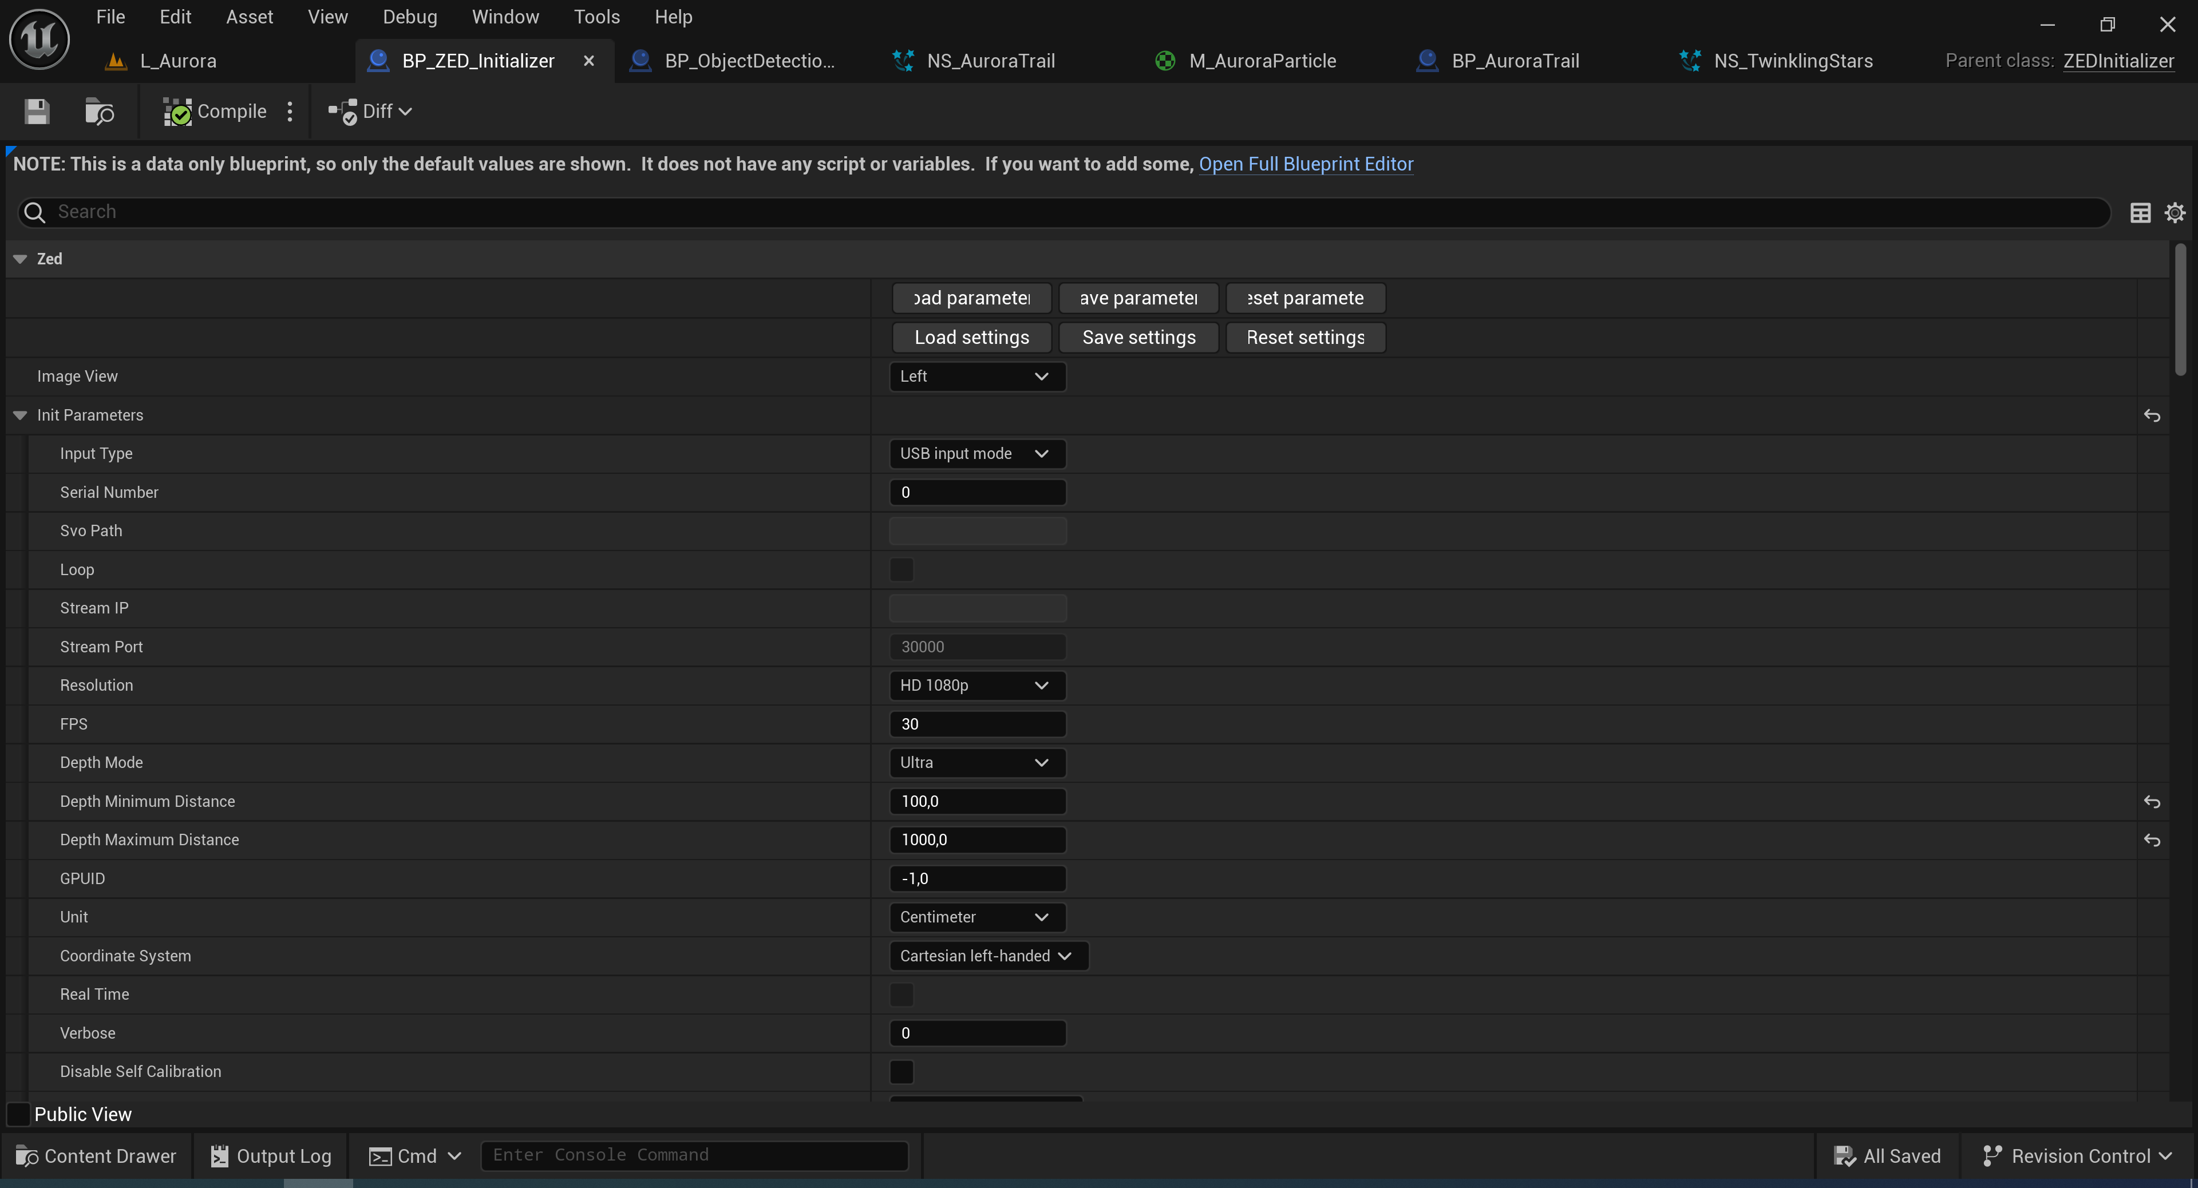Click the BP_ZED_Initializer tab blueprint icon

pyautogui.click(x=378, y=61)
